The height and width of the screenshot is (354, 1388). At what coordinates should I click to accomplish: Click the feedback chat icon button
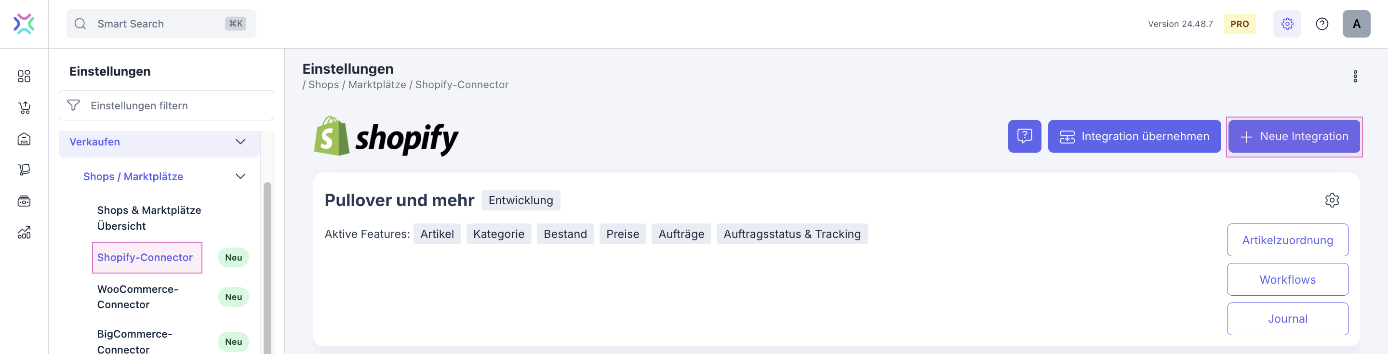(1024, 136)
